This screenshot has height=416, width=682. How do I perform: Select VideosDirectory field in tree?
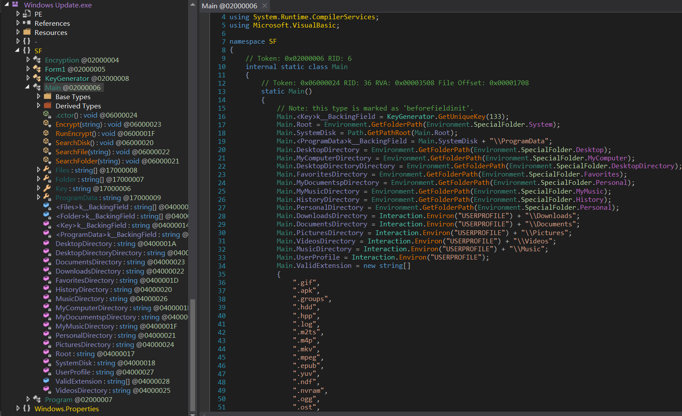113,390
